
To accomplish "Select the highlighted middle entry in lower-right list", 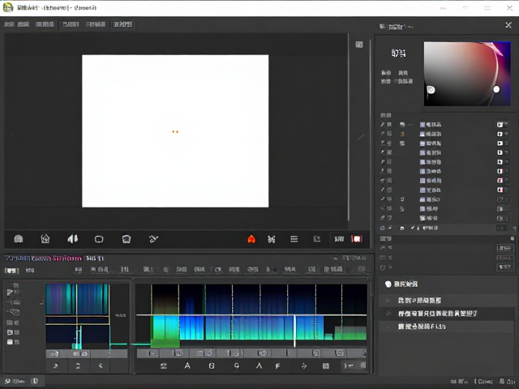I will 447,314.
